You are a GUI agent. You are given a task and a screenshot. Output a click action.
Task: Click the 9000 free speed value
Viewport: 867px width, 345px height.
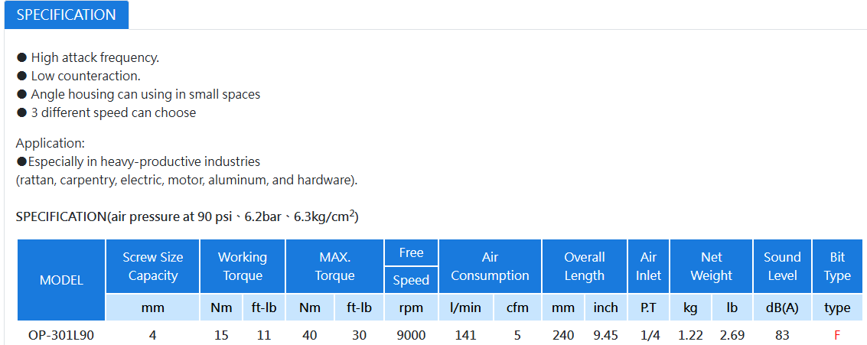coord(411,335)
